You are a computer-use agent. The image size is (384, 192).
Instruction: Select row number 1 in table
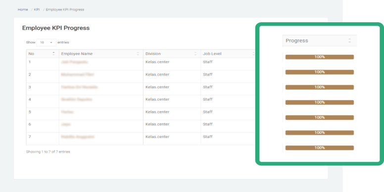click(x=30, y=62)
